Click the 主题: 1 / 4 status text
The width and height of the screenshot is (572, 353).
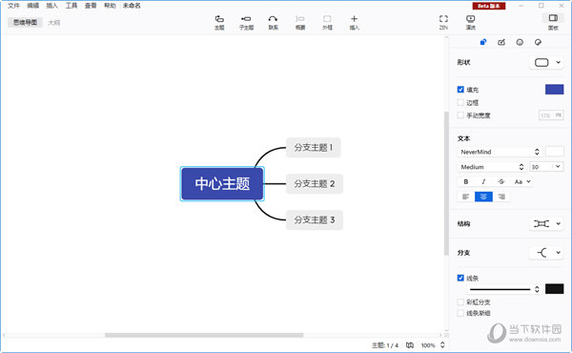[385, 345]
